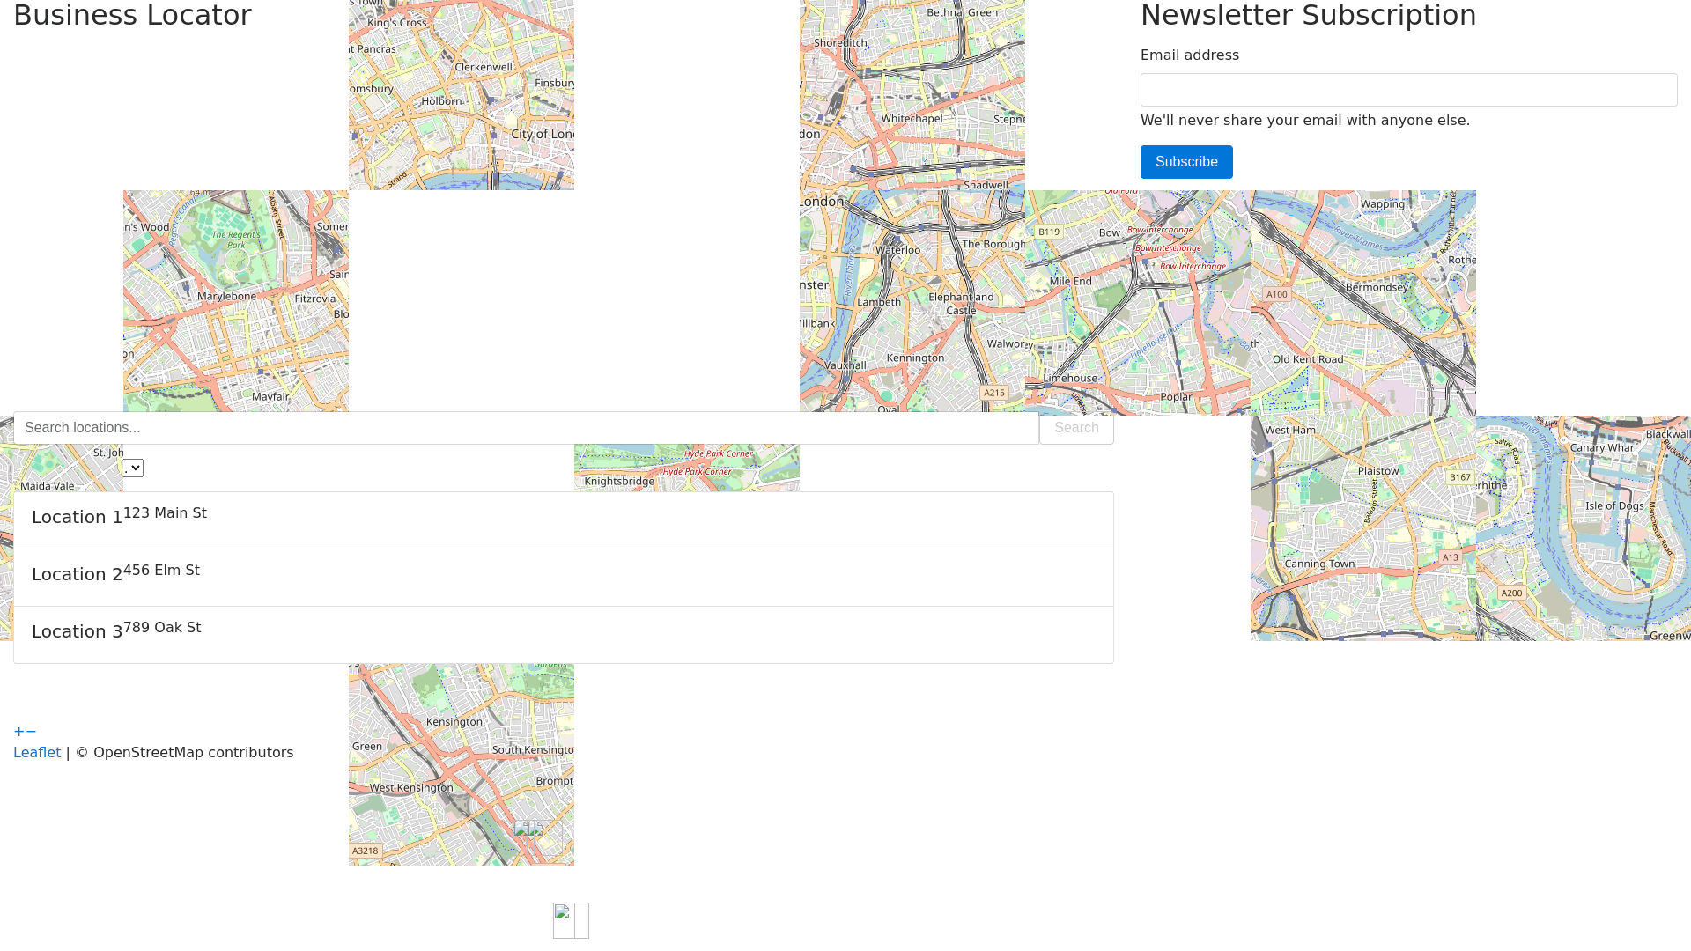The image size is (1691, 951).
Task: Focus the Email address field
Action: pos(1408,90)
